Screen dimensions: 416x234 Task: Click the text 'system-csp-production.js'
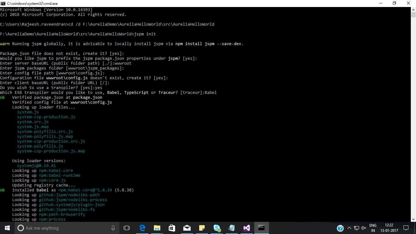coord(46,117)
